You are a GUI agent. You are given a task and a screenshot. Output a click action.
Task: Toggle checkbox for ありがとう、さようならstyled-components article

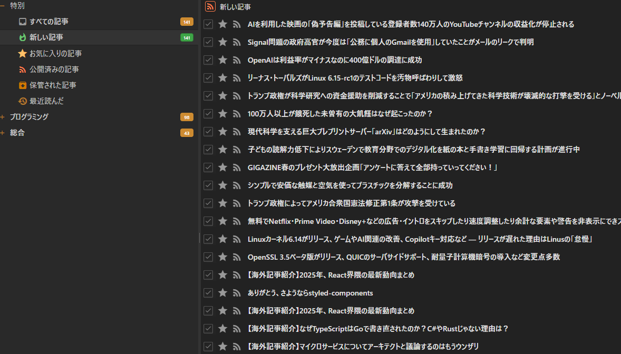208,292
